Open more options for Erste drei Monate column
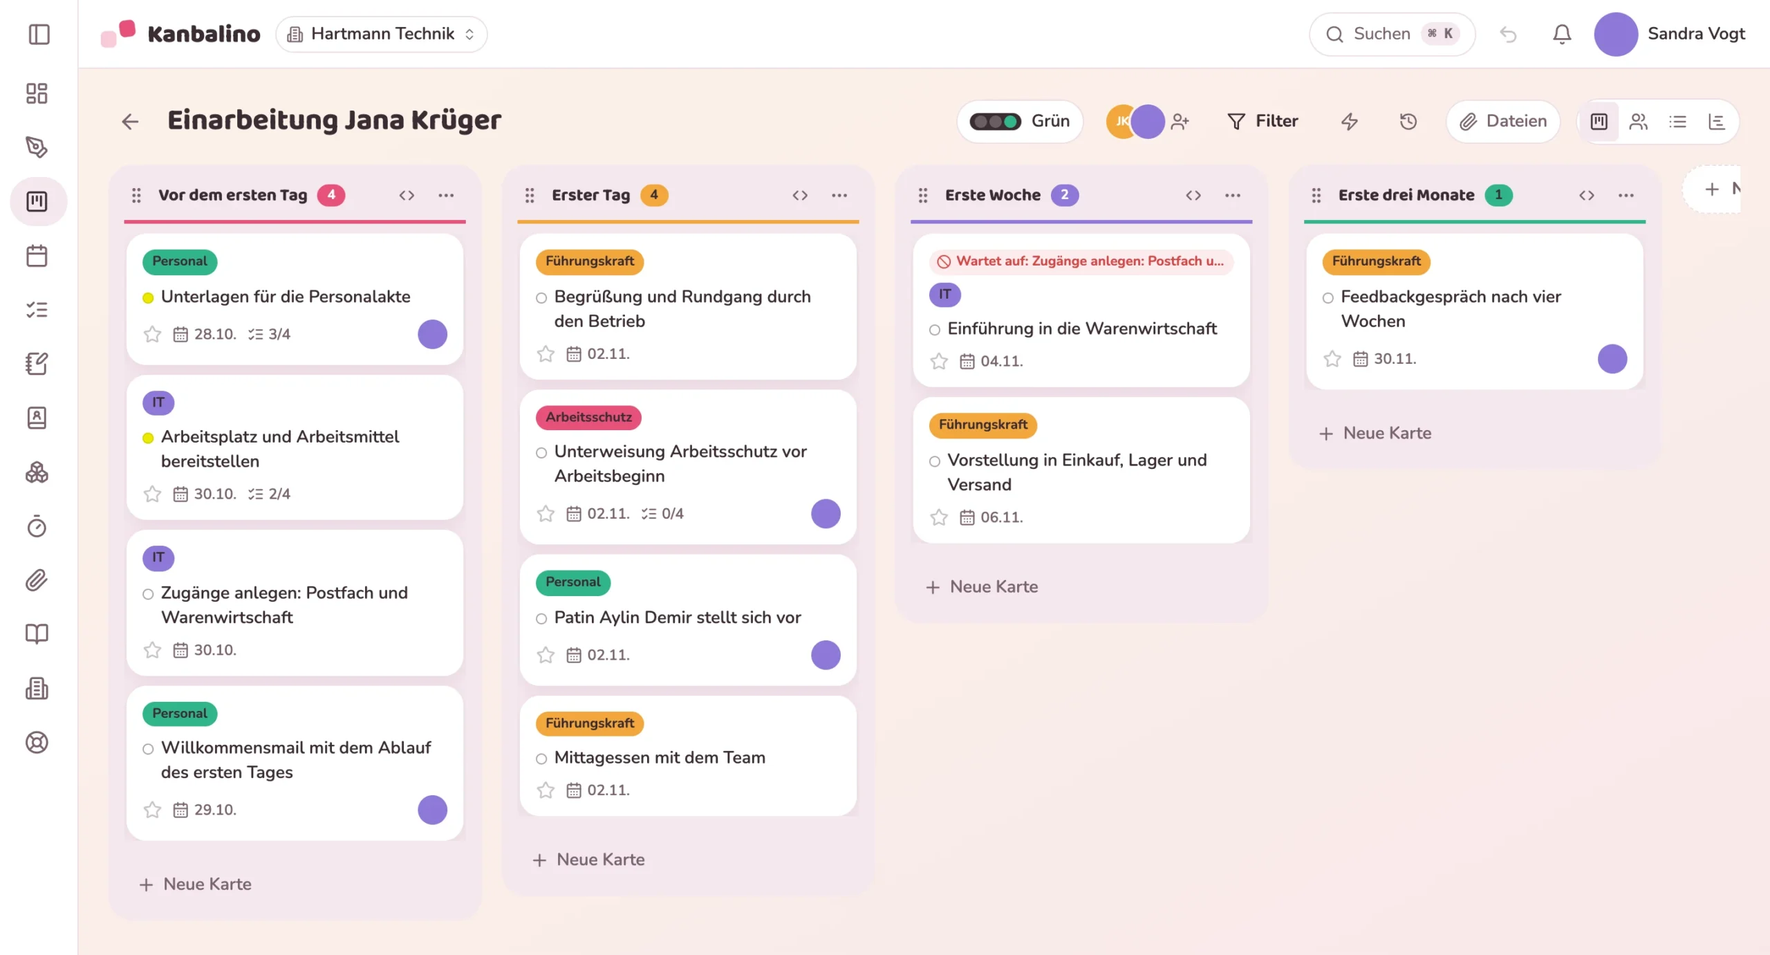Viewport: 1770px width, 955px height. click(1626, 196)
